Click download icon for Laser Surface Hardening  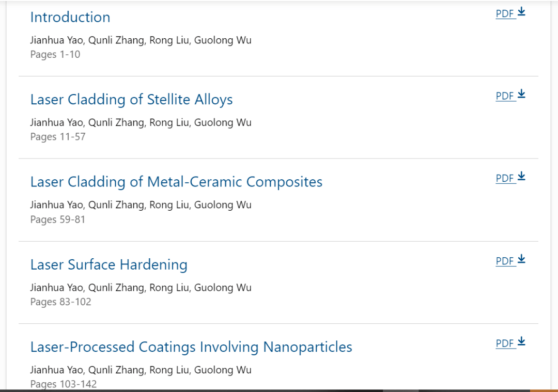pos(521,259)
